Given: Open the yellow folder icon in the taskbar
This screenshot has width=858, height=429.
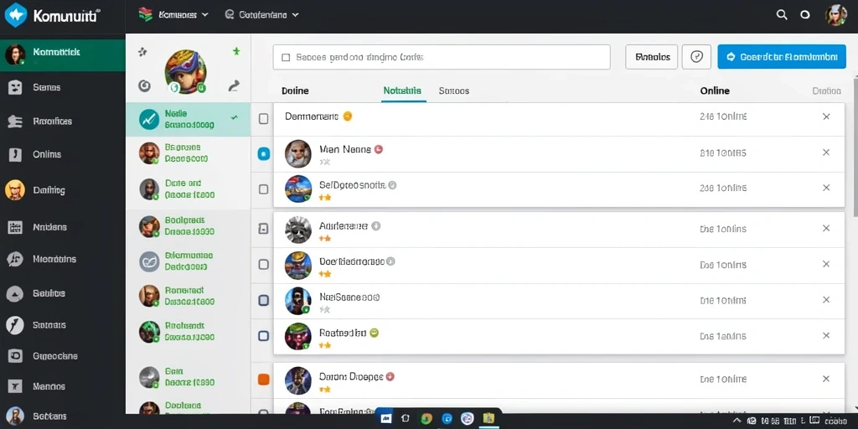Looking at the screenshot, I should point(488,419).
